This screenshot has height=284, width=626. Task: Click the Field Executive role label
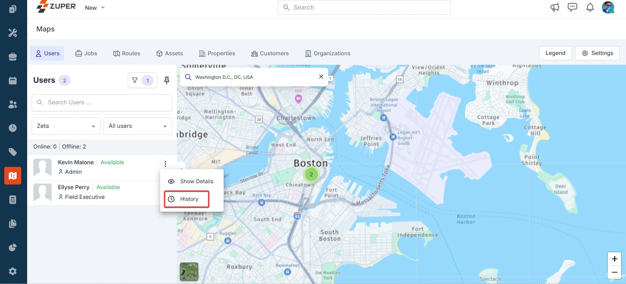[x=85, y=197]
